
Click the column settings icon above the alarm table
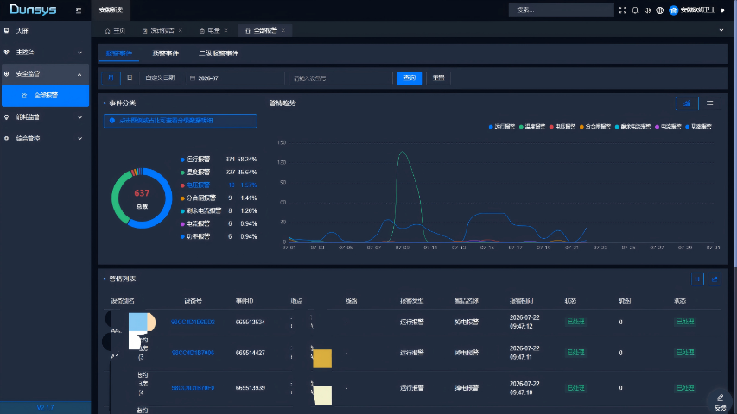tap(697, 279)
